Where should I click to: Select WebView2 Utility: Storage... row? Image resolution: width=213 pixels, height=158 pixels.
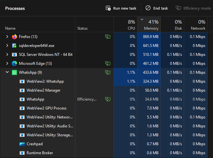coord(104,135)
